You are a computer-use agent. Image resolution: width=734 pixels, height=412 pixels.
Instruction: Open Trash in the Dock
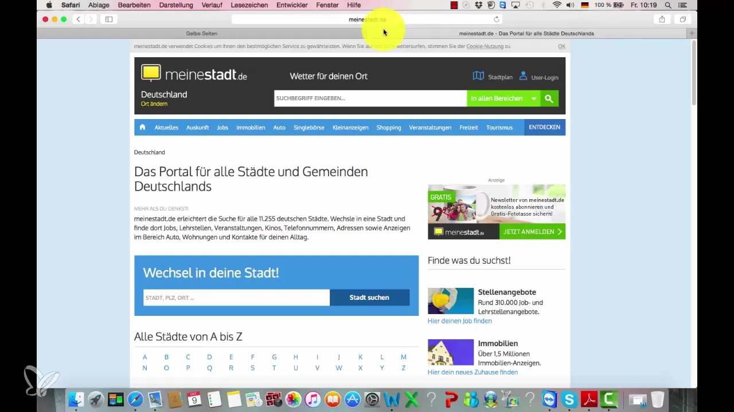pos(657,399)
